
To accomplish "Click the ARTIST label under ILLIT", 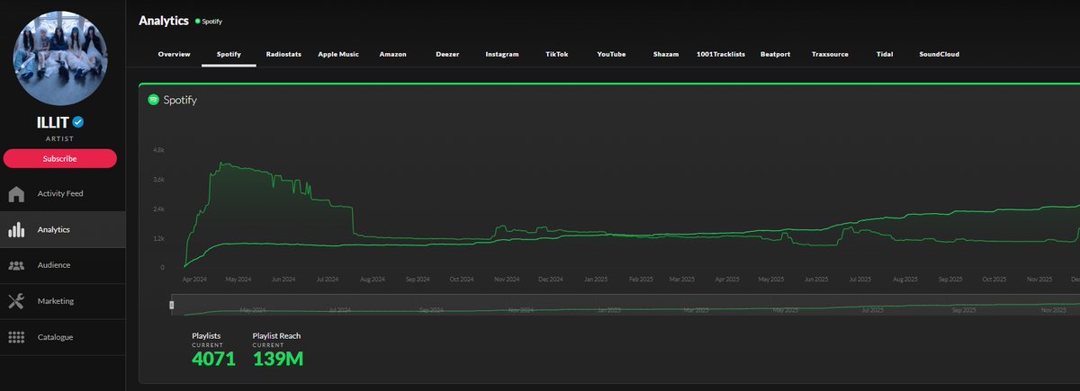I will tap(59, 139).
